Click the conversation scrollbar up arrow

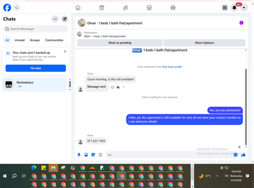point(246,50)
